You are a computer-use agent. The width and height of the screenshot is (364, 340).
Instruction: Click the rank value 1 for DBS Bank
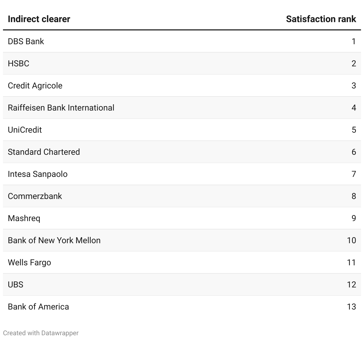click(354, 41)
